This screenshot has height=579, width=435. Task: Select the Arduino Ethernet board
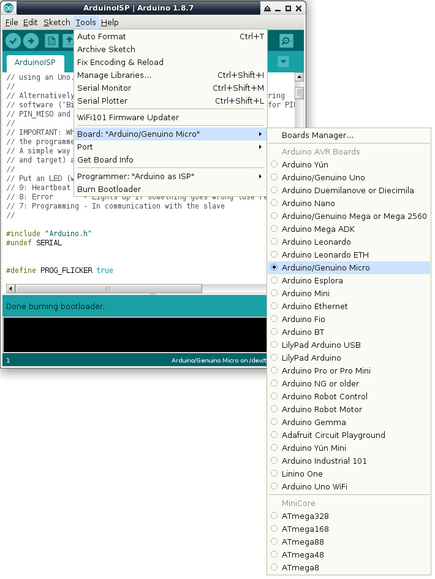(x=349, y=307)
